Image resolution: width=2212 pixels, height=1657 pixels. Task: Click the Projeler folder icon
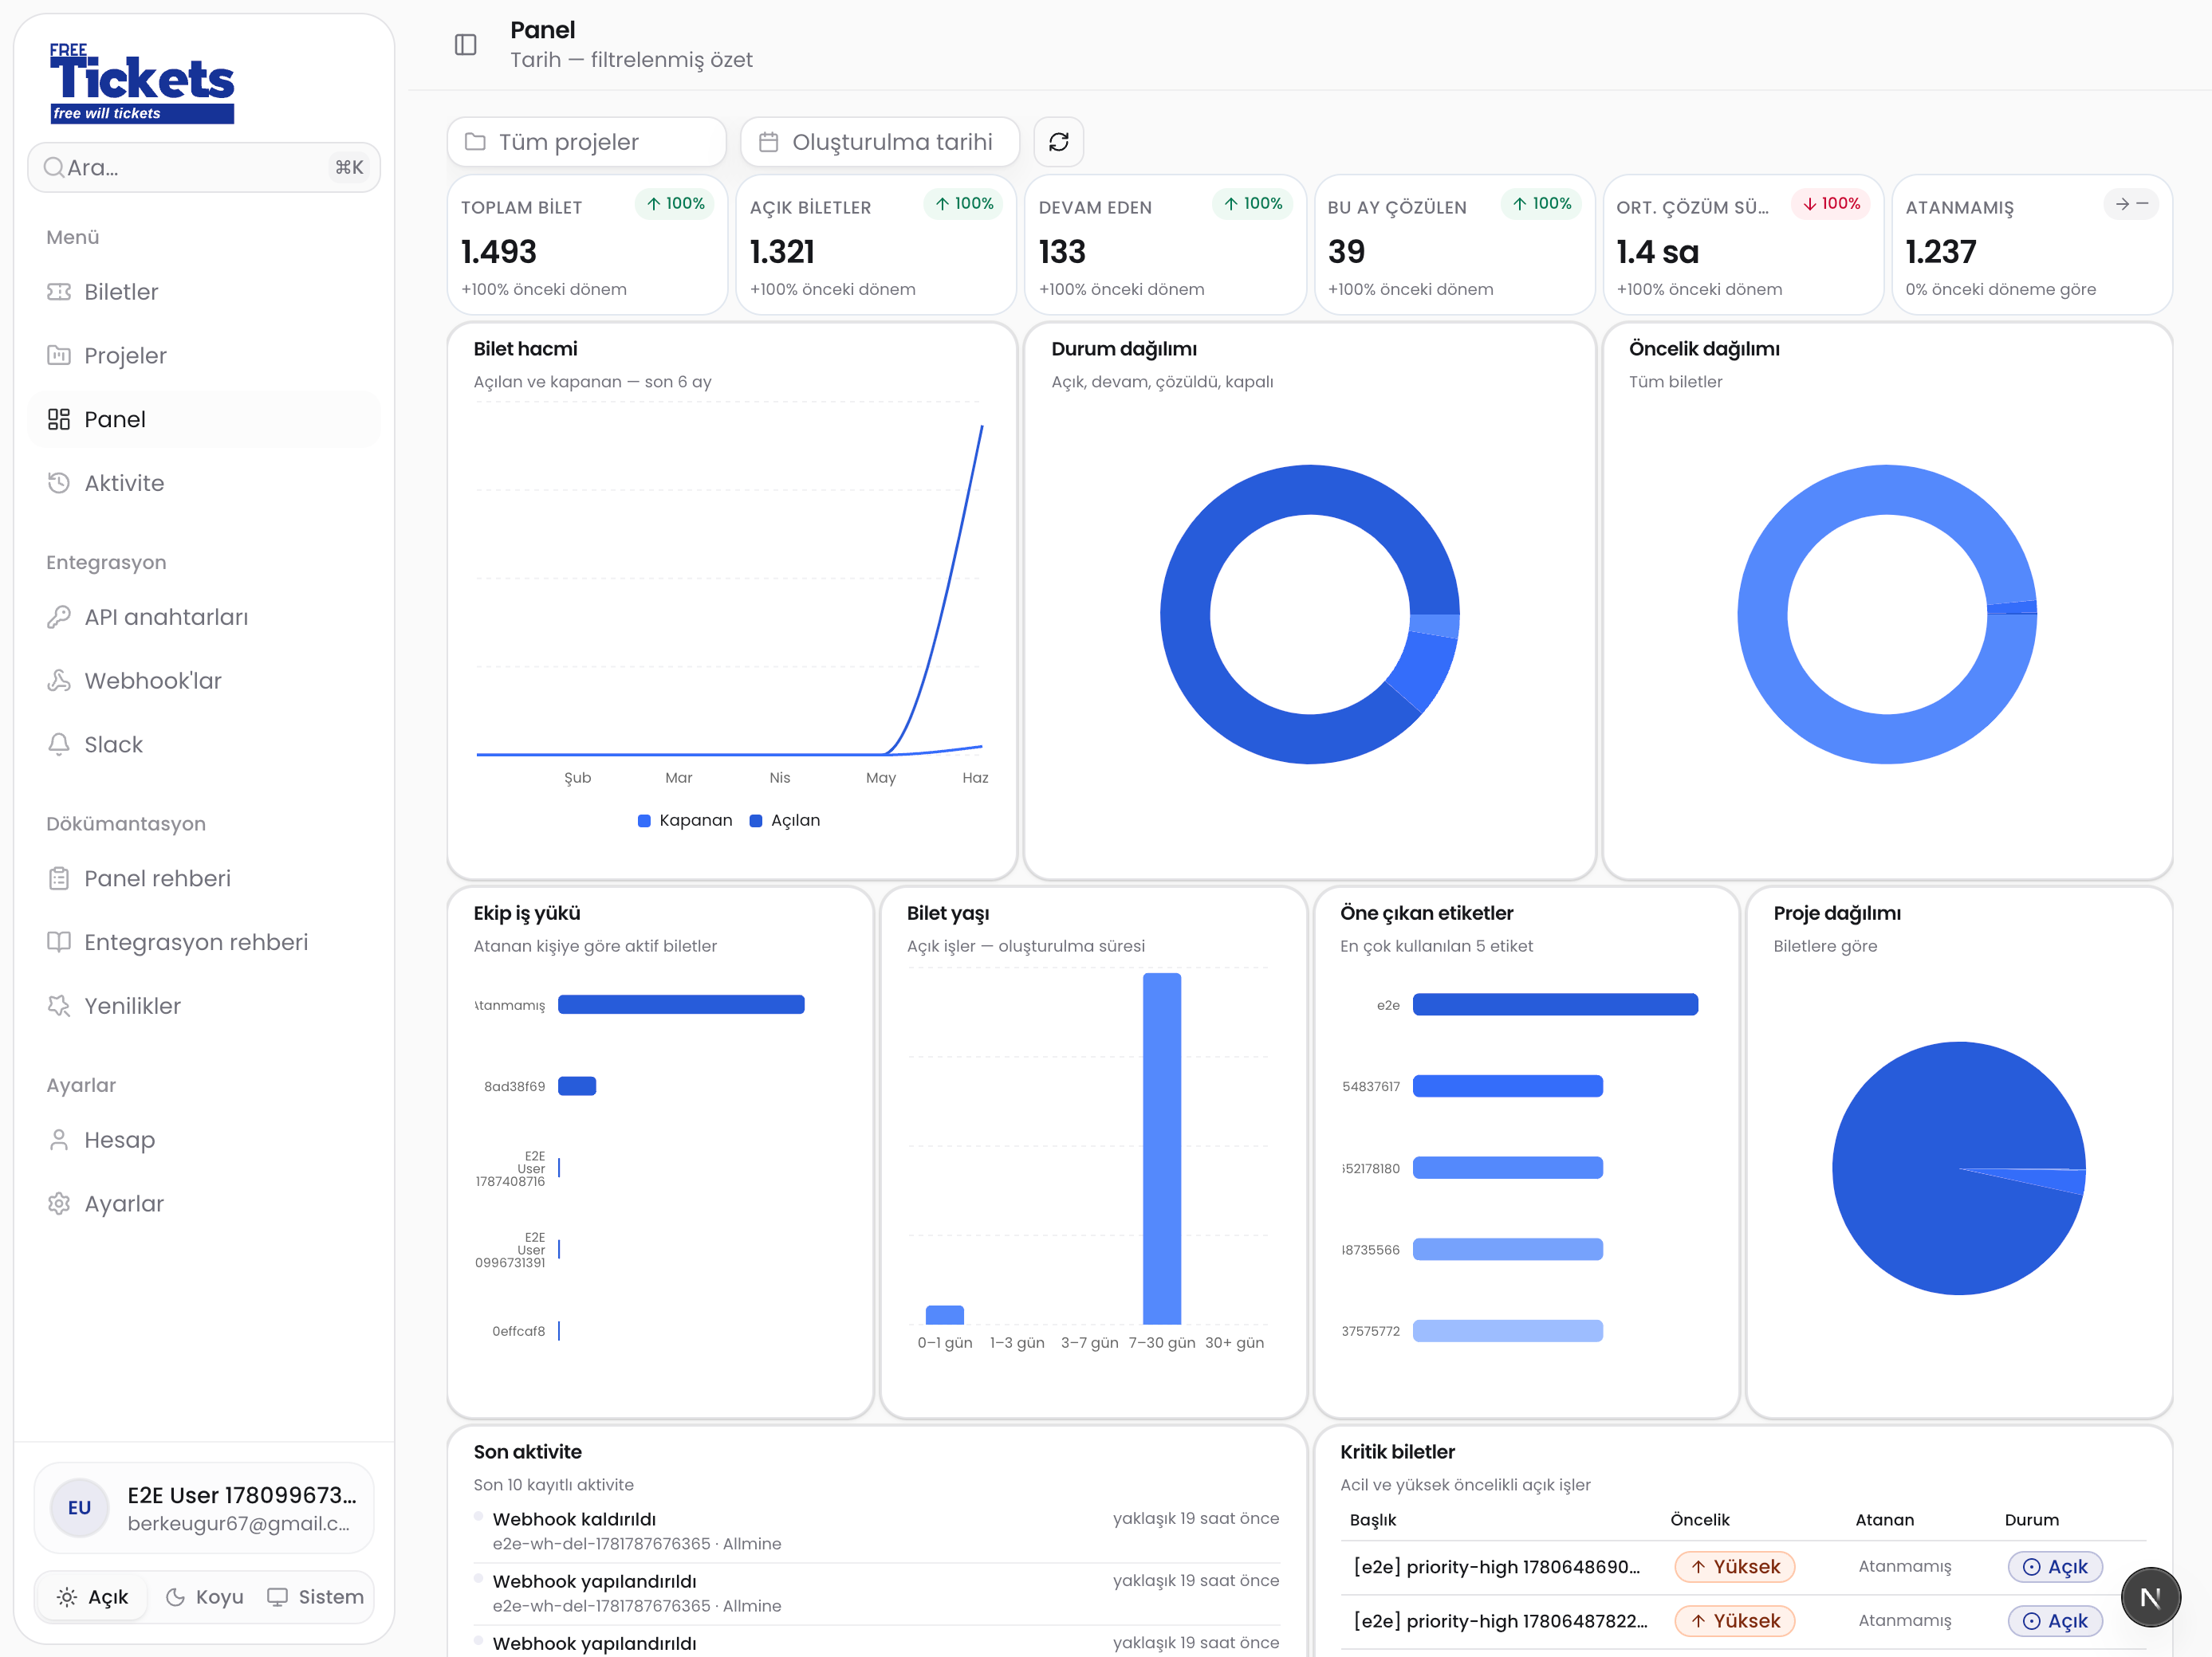59,355
